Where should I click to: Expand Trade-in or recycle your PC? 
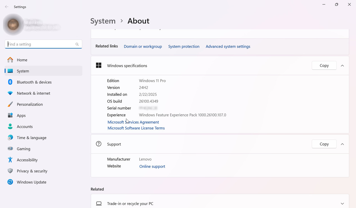(x=342, y=204)
